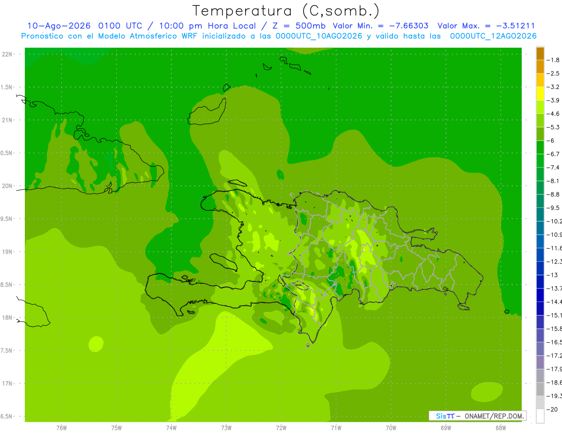Screen dimensions: 562x434
Task: Click the 21N latitude label
Action: (x=8, y=120)
